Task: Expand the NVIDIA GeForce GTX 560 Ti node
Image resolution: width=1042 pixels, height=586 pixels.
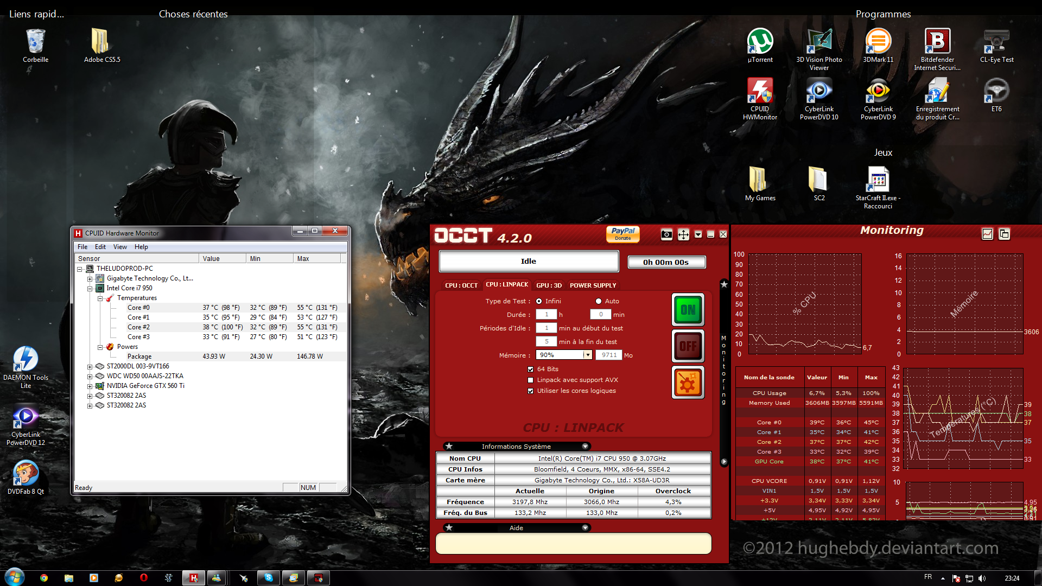Action: [x=90, y=386]
